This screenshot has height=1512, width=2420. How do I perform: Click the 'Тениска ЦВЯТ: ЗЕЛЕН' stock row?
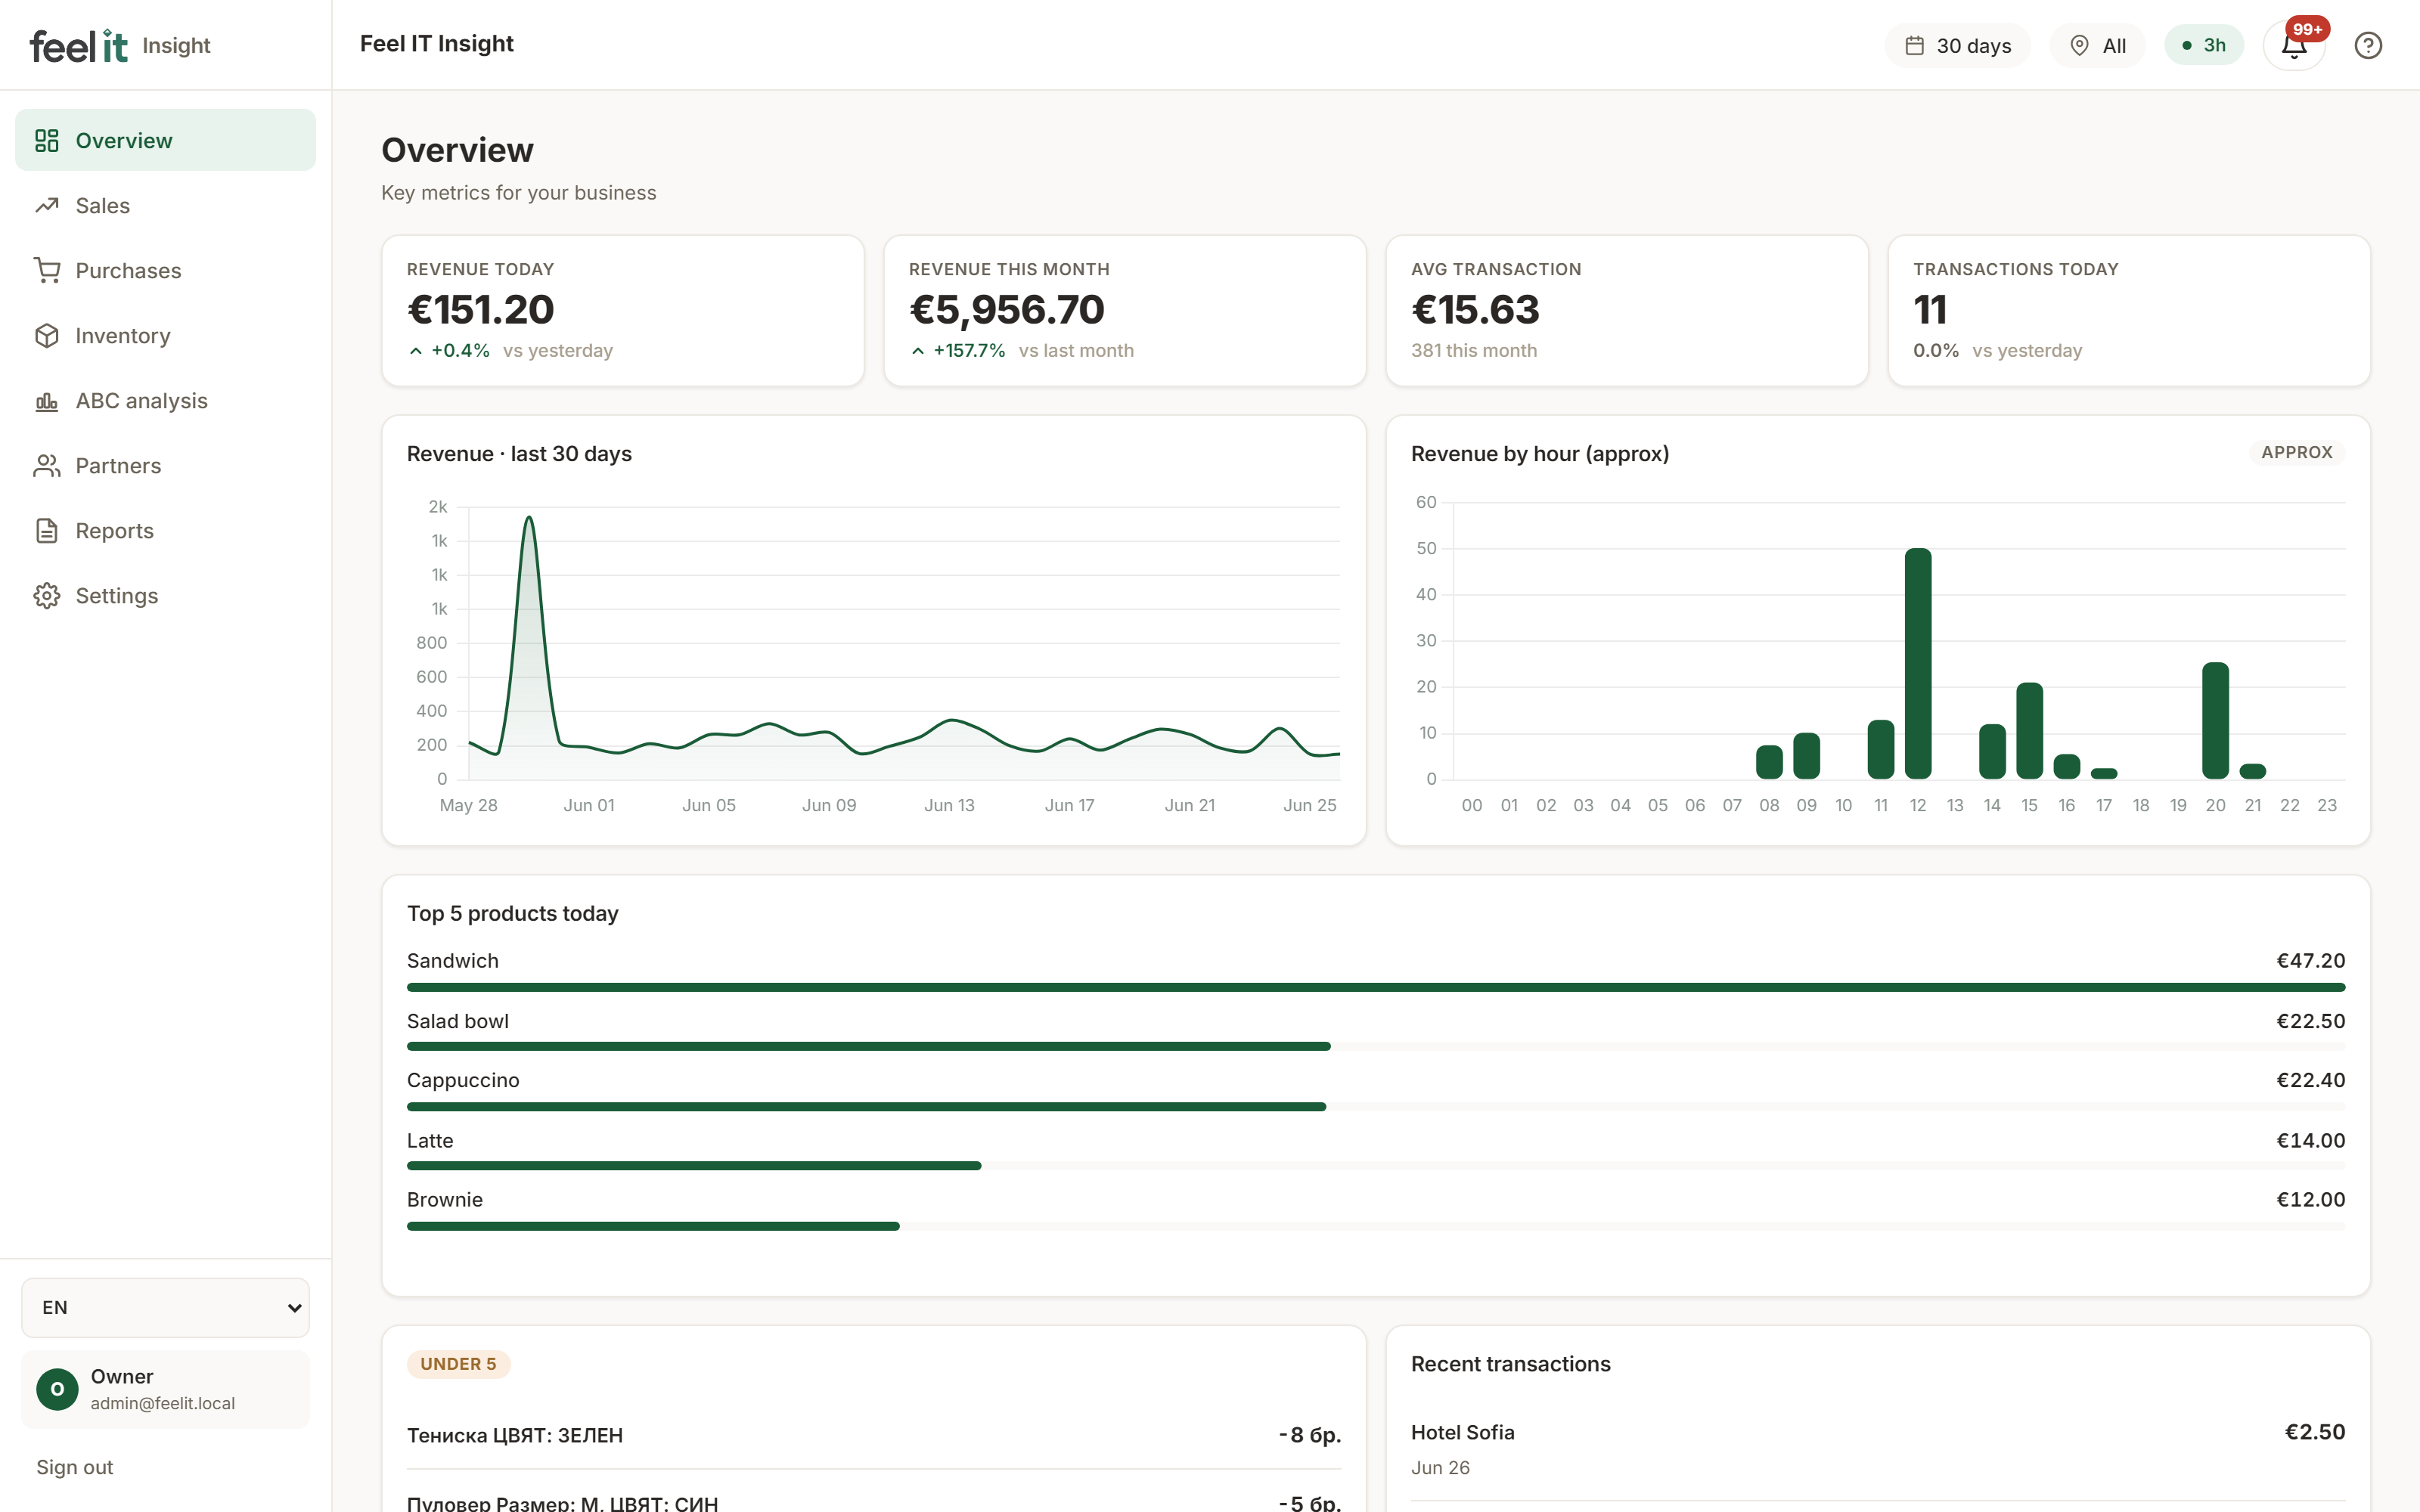pyautogui.click(x=873, y=1435)
